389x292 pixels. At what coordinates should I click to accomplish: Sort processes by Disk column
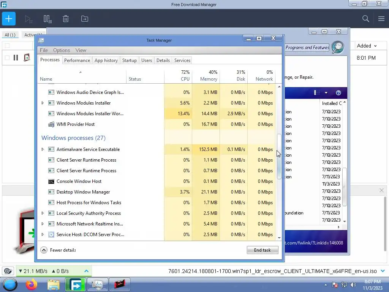pyautogui.click(x=234, y=76)
